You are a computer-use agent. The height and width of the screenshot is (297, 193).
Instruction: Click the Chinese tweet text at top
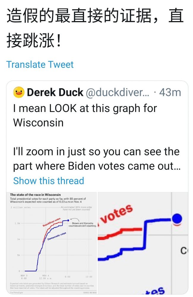click(95, 28)
